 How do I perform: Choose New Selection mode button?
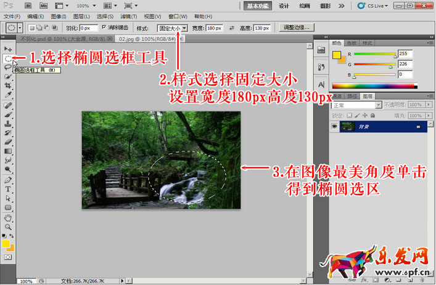[32, 28]
